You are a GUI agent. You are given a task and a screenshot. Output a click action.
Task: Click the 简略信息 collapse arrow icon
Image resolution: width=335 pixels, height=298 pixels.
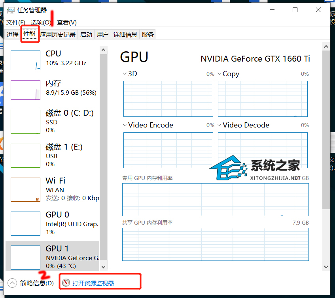12,283
